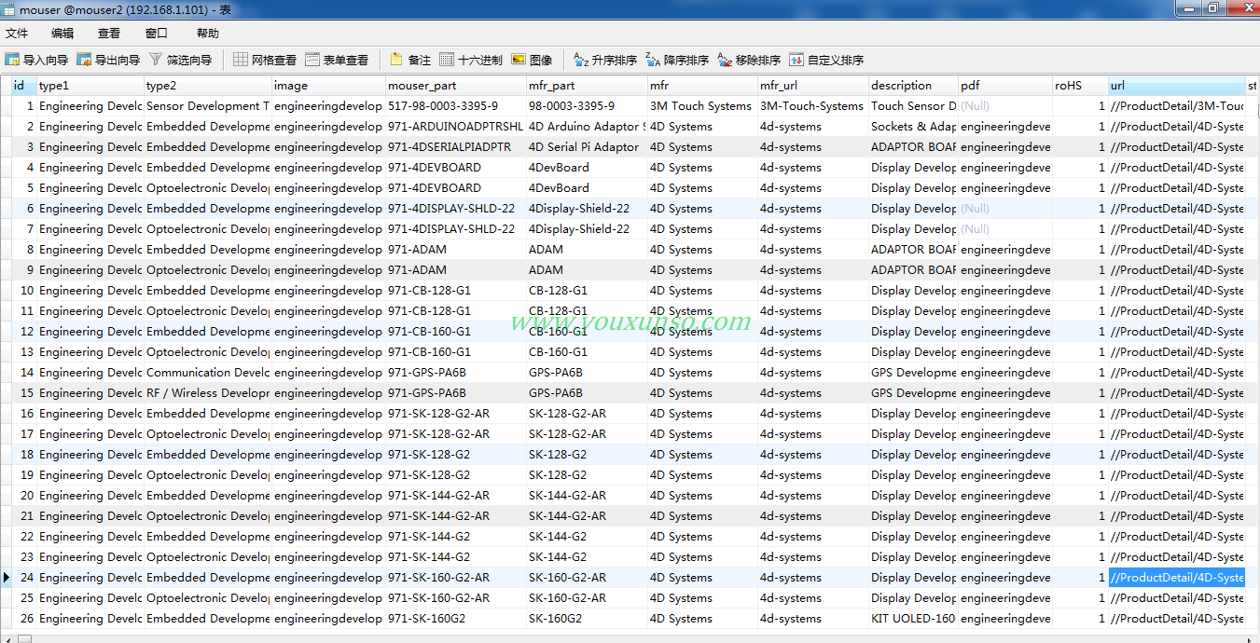Open the 图像 image viewer
1260x643 pixels.
pos(532,60)
